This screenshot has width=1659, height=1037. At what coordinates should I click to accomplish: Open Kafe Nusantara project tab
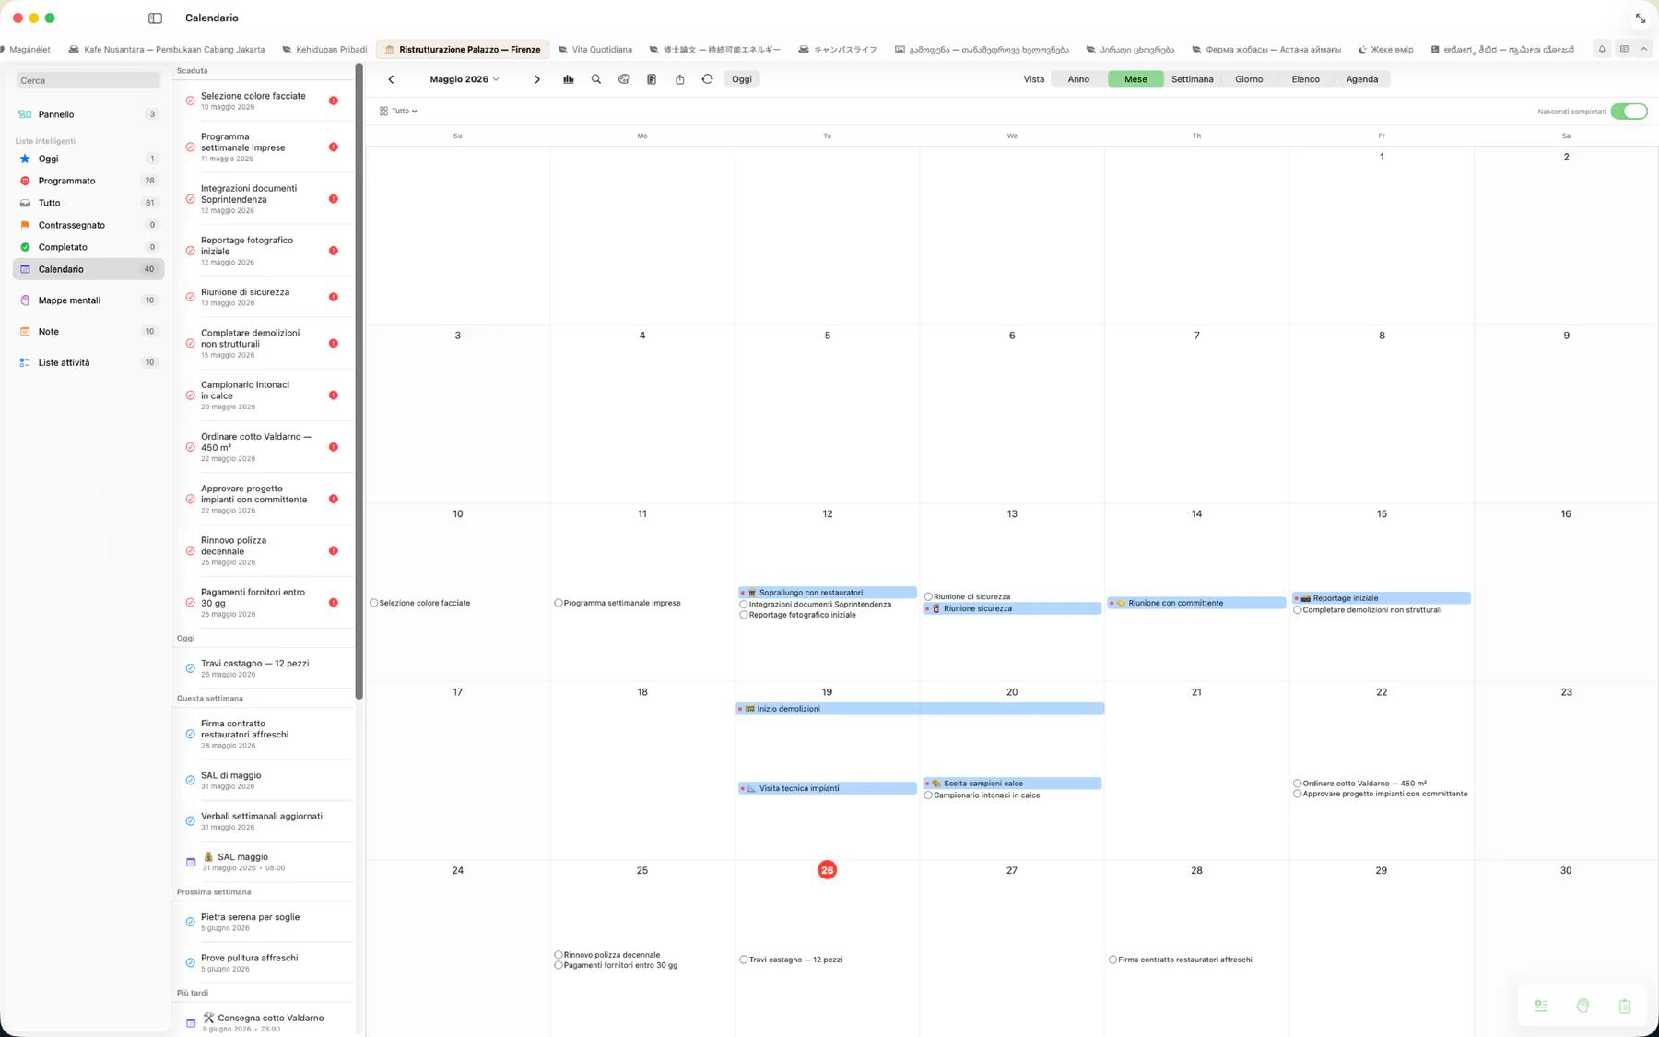pyautogui.click(x=167, y=50)
